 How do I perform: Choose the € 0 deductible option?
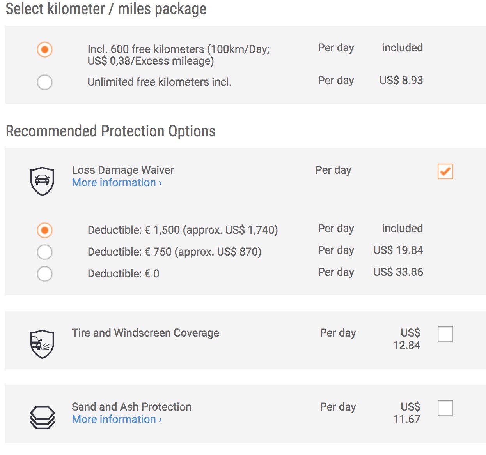coord(44,274)
